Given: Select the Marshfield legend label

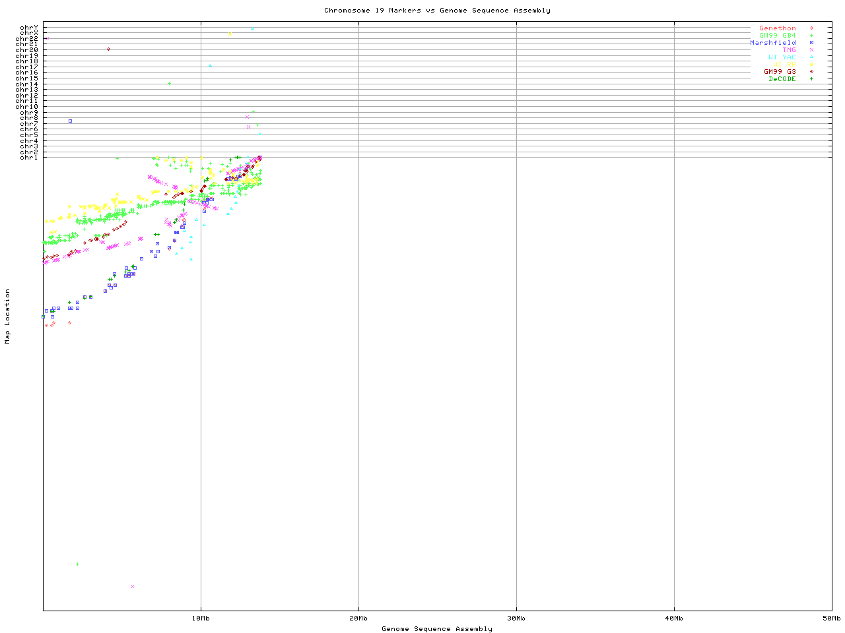Looking at the screenshot, I should [x=772, y=43].
